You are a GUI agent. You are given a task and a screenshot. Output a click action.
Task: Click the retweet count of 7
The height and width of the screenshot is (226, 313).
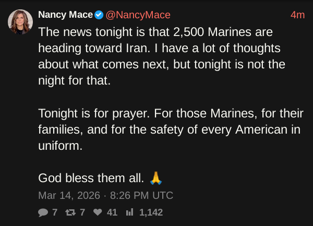[82, 212]
